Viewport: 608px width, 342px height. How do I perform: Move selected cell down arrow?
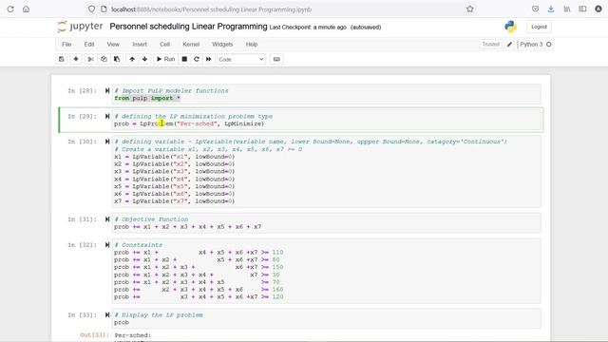point(144,59)
